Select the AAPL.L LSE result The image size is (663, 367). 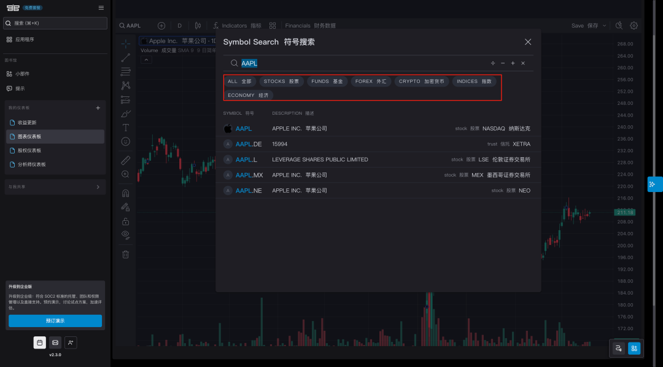pos(378,160)
